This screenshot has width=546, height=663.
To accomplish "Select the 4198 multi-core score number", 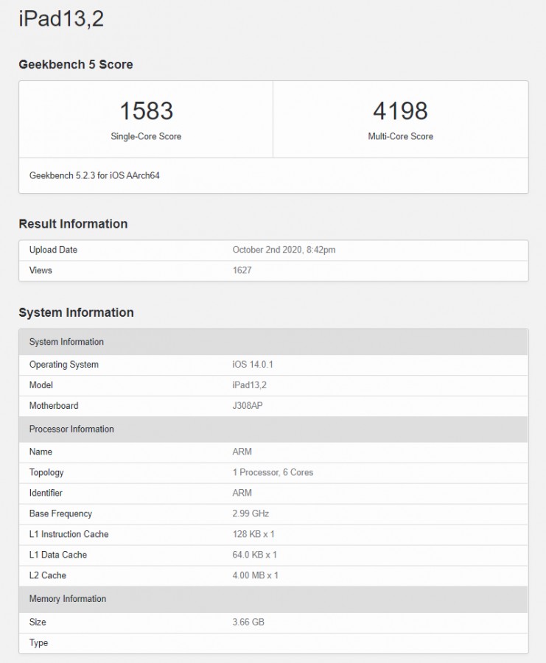I will tap(400, 111).
